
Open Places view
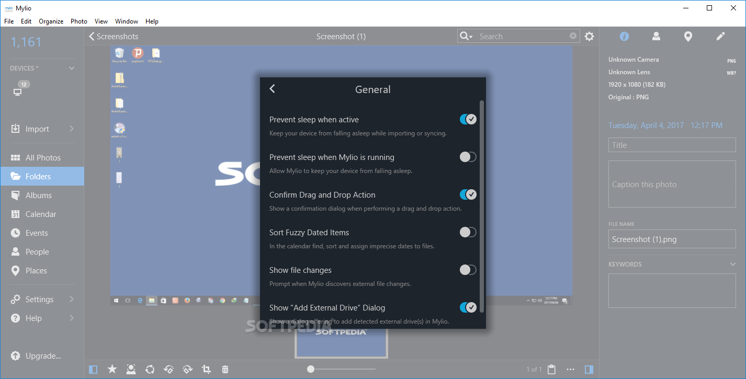click(x=42, y=271)
